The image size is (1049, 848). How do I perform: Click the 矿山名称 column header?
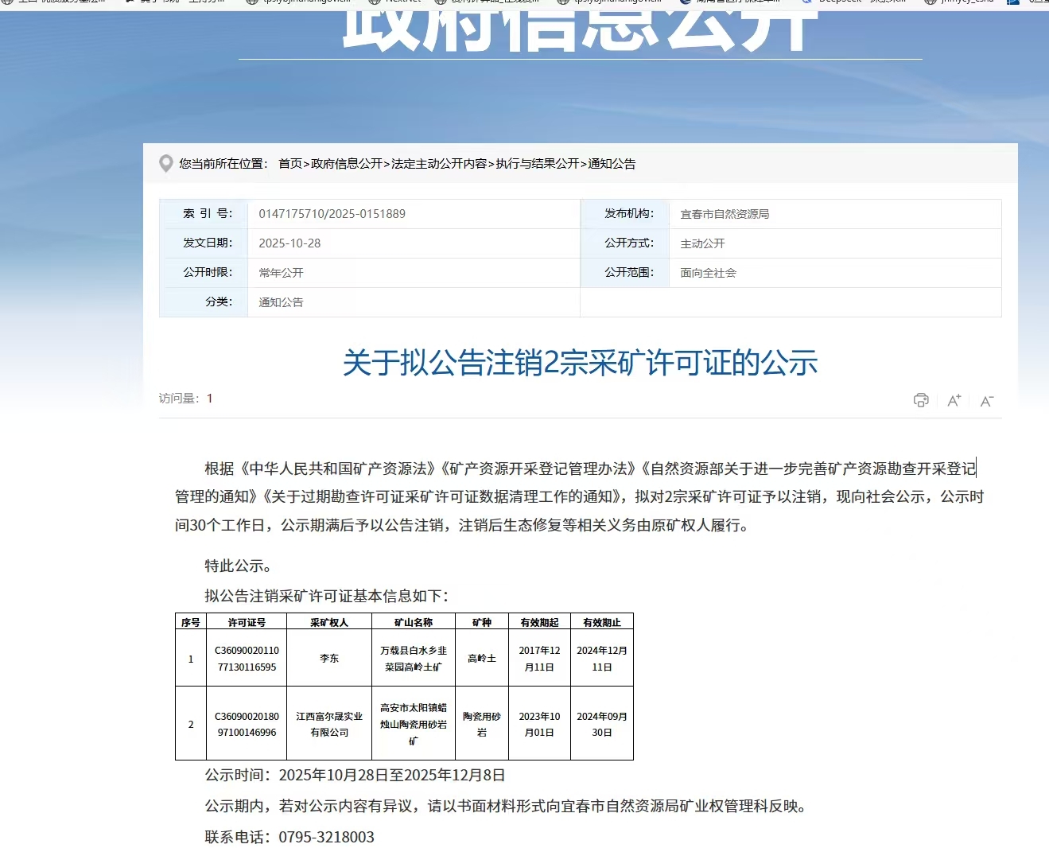tap(414, 622)
